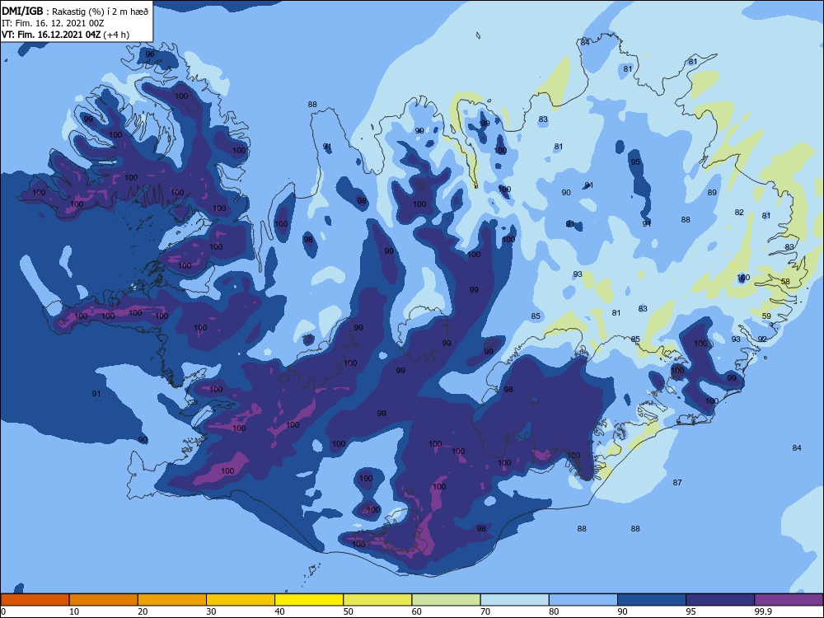
Task: Click the legend tick label '70'
Action: click(x=485, y=611)
